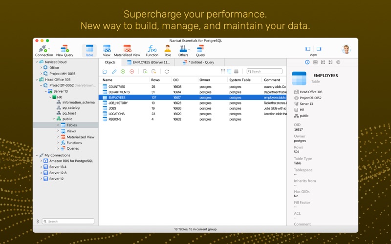
Task: Click the Search field in objects toolbar
Action: coord(264,71)
